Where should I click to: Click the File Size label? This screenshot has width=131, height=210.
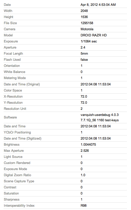(x=10, y=23)
